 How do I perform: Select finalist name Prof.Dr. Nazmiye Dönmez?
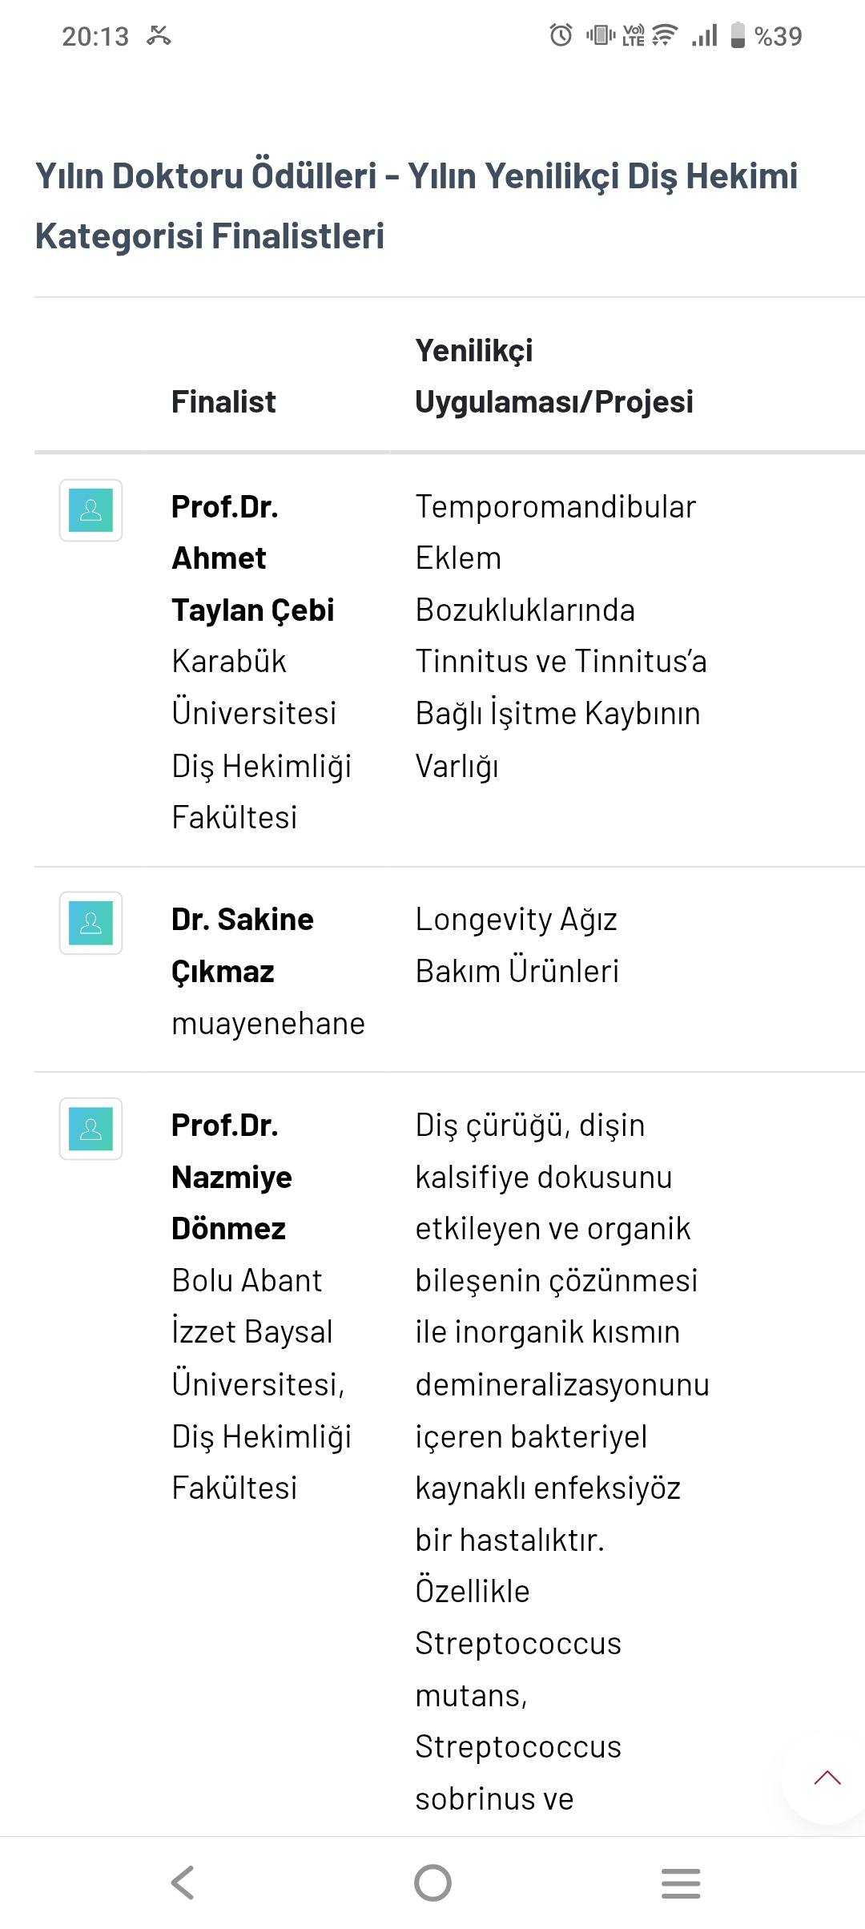click(x=231, y=1177)
